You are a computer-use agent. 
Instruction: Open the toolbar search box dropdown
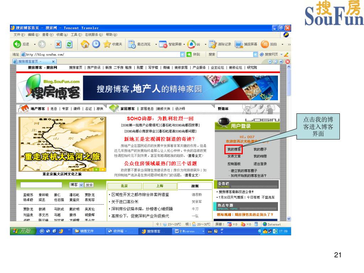255,54
